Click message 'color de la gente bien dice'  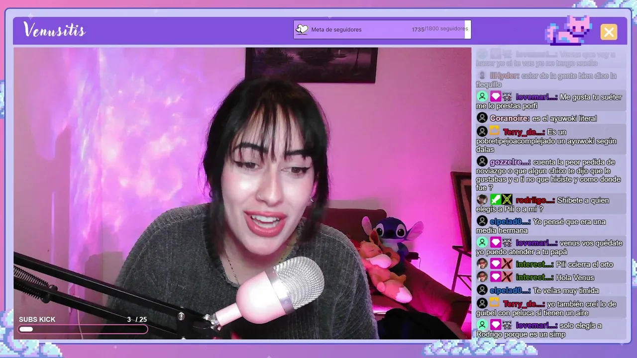(546, 80)
